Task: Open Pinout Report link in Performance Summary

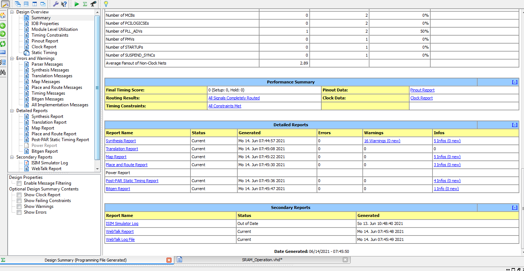Action: [x=422, y=90]
